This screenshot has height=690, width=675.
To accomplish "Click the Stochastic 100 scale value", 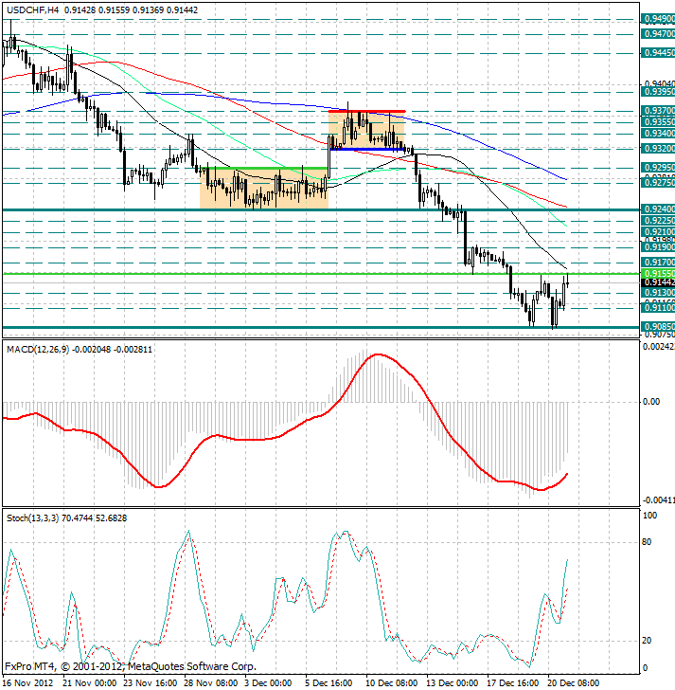I will (x=649, y=515).
